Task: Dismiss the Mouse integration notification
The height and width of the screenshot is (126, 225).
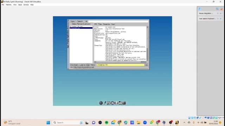Action: coord(220,13)
